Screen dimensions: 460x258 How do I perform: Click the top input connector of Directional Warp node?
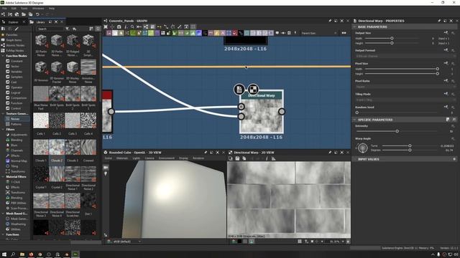[x=241, y=107]
